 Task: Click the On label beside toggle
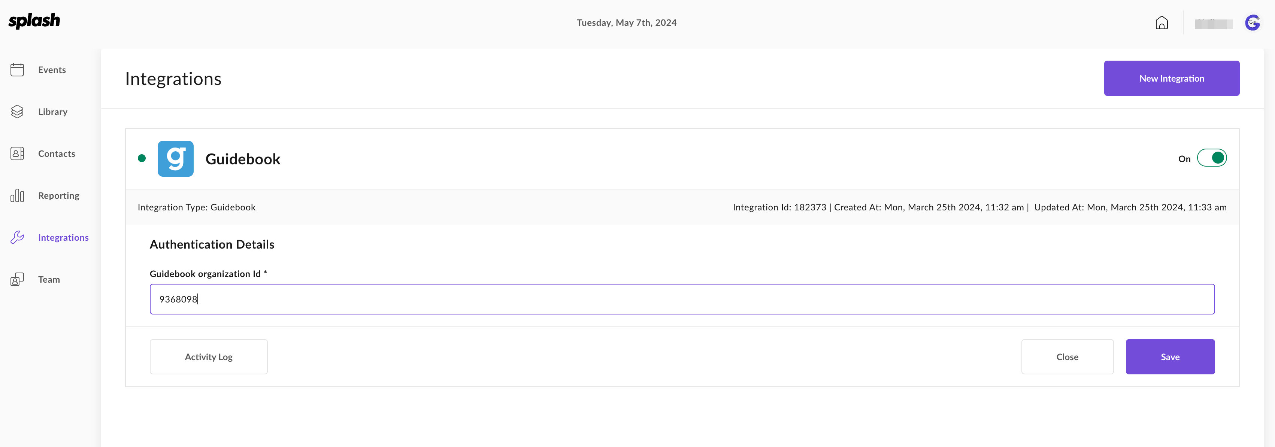coord(1184,159)
